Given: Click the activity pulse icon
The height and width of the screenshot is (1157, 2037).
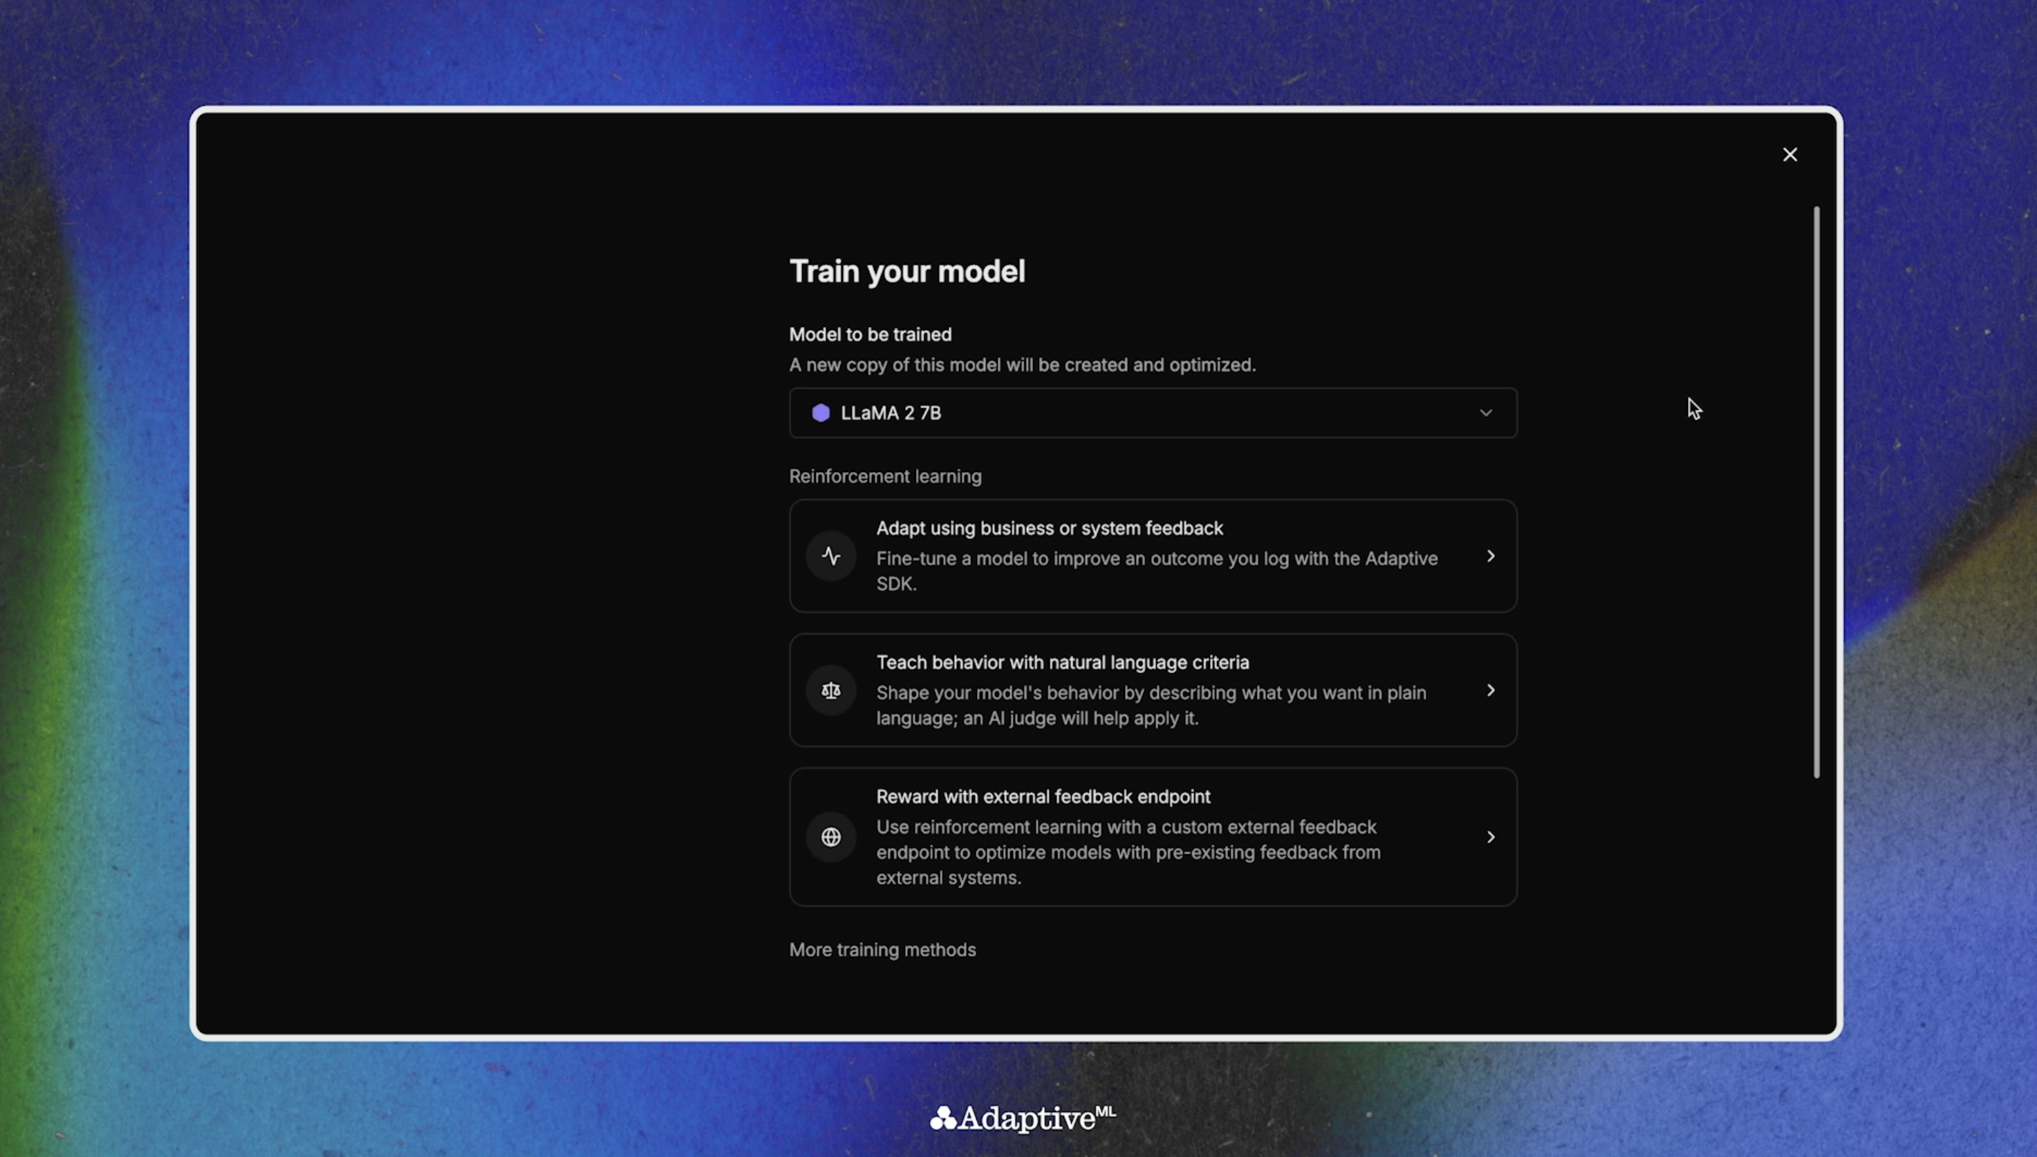Looking at the screenshot, I should 830,556.
